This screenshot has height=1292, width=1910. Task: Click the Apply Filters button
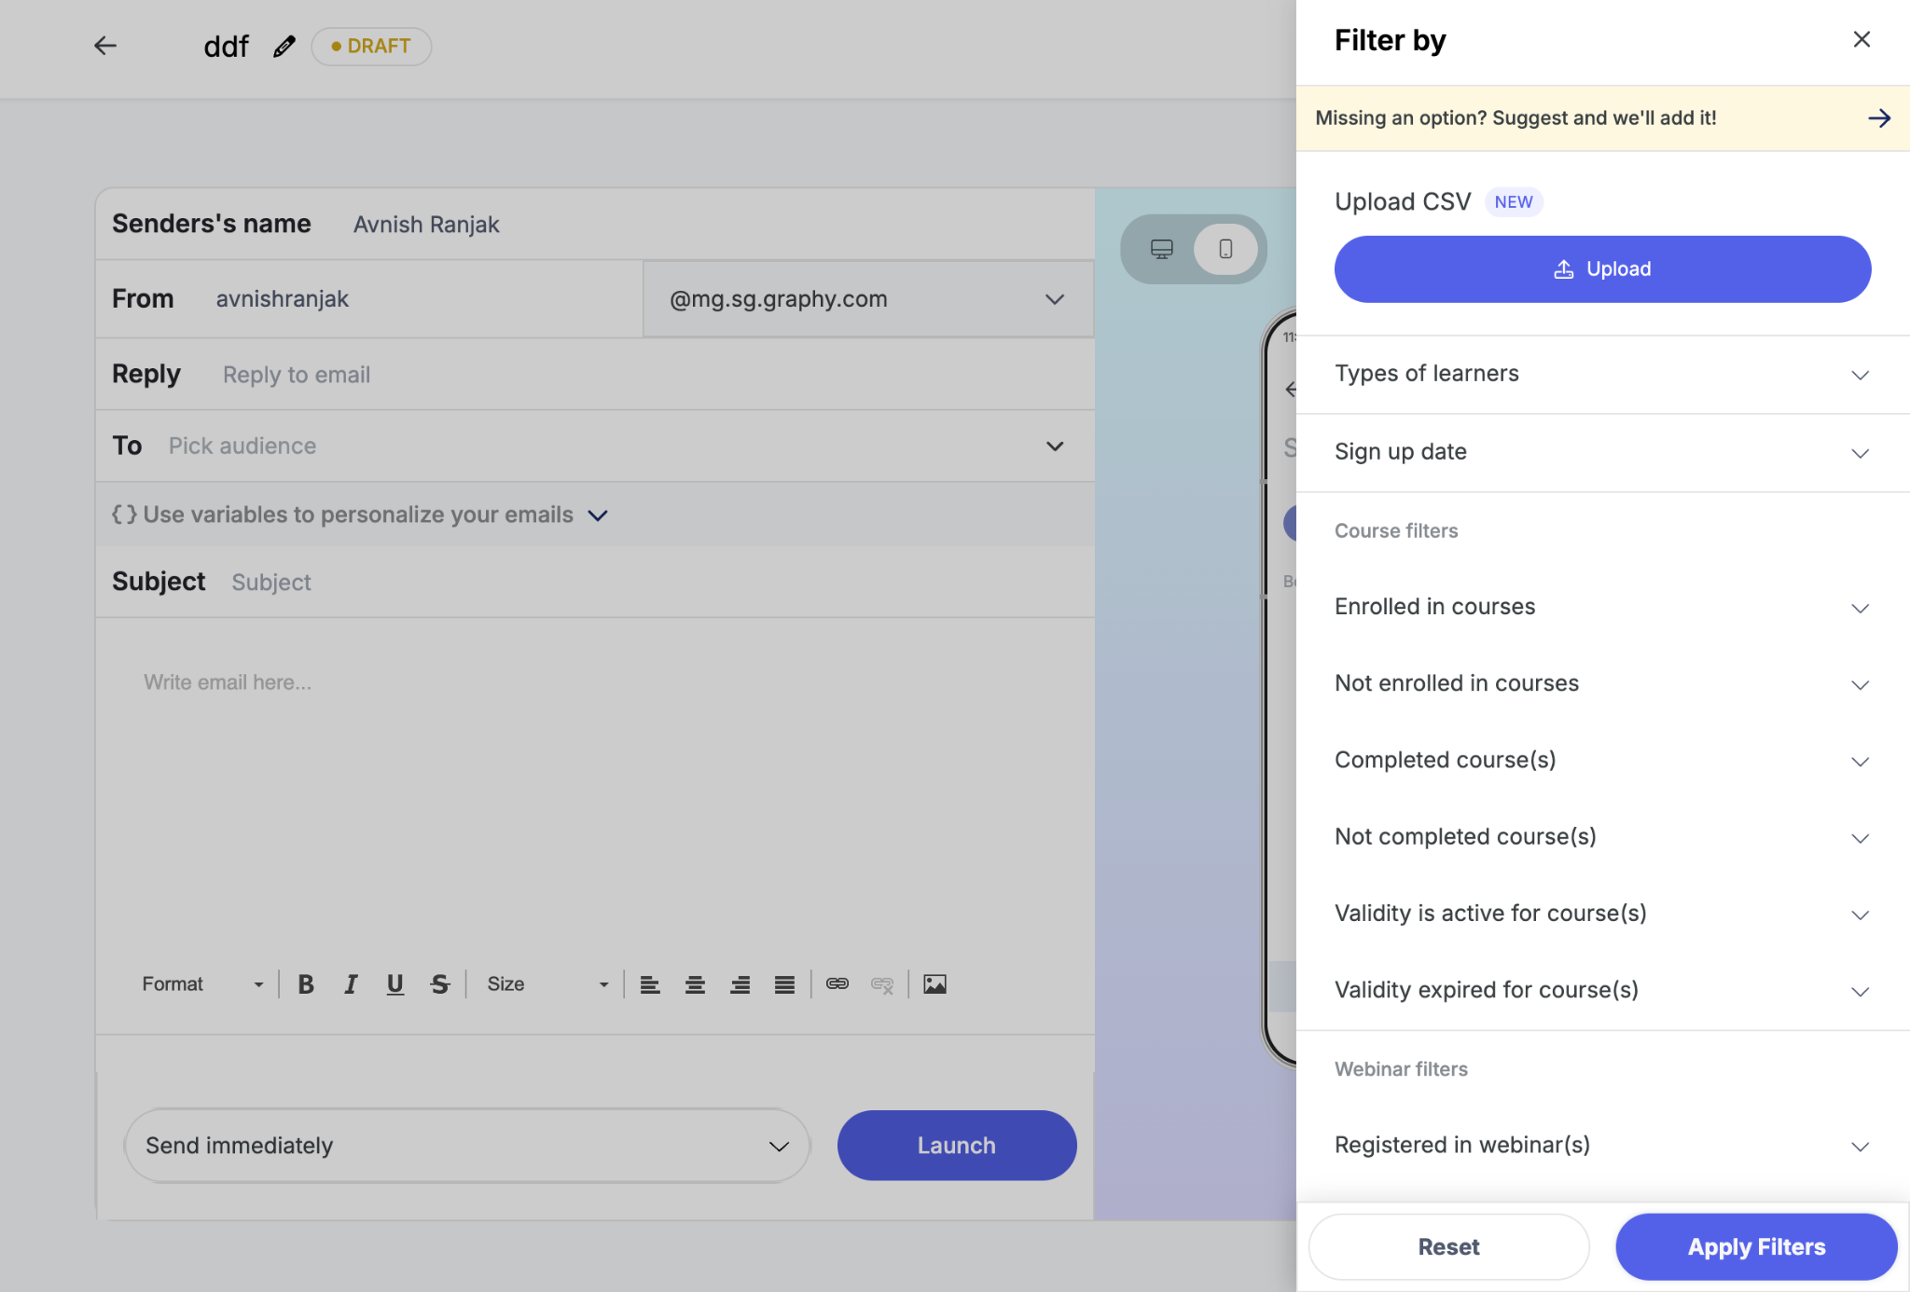(x=1756, y=1247)
